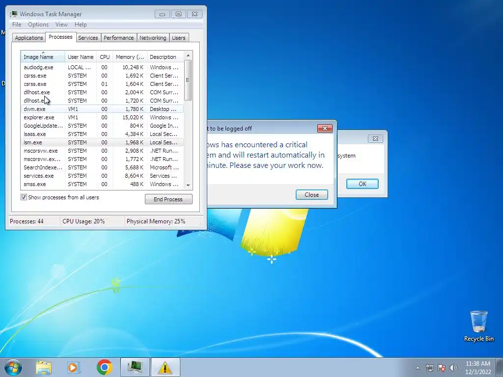Open Windows Explorer from the taskbar

click(44, 367)
